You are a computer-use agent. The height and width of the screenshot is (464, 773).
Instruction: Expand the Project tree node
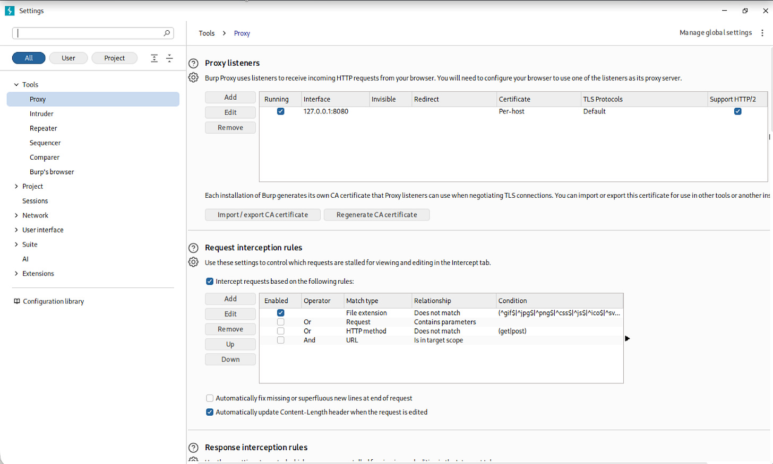16,186
